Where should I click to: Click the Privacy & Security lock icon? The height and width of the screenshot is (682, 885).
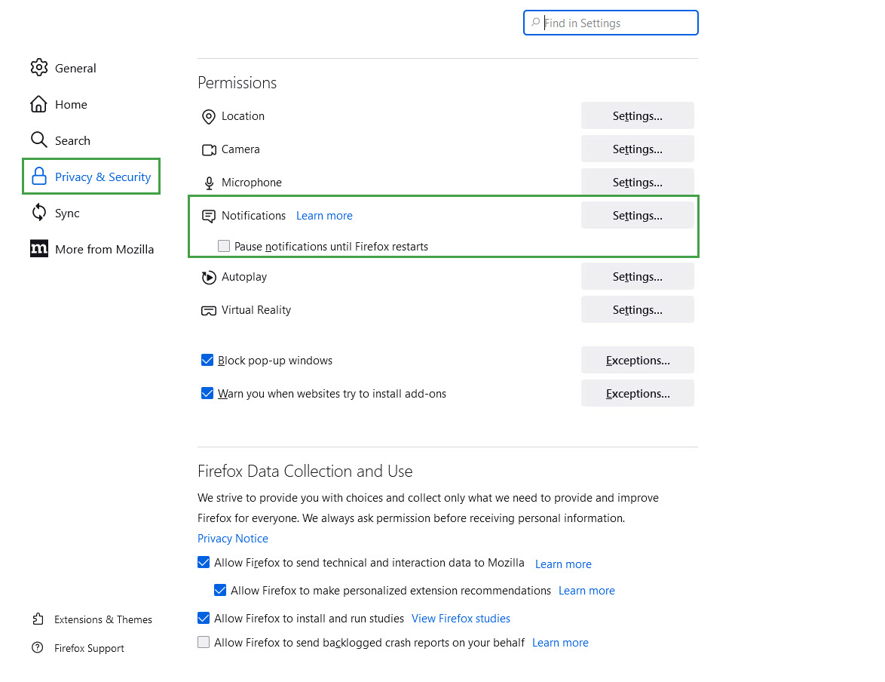[39, 177]
